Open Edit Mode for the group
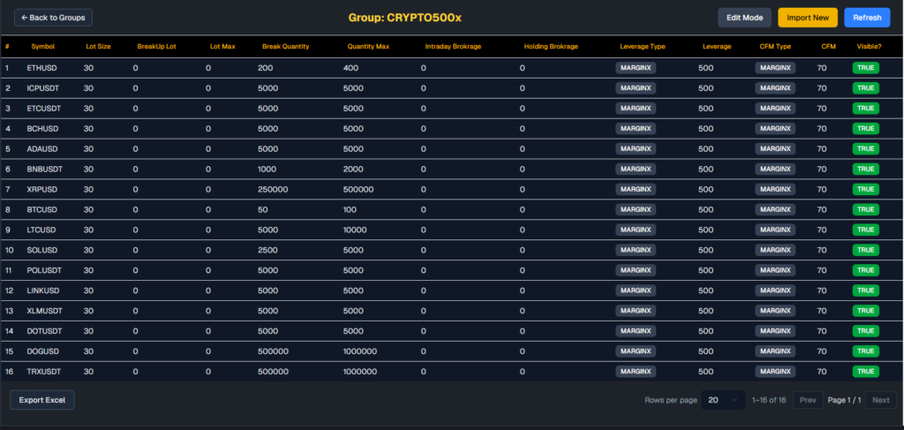This screenshot has width=904, height=430. tap(743, 18)
